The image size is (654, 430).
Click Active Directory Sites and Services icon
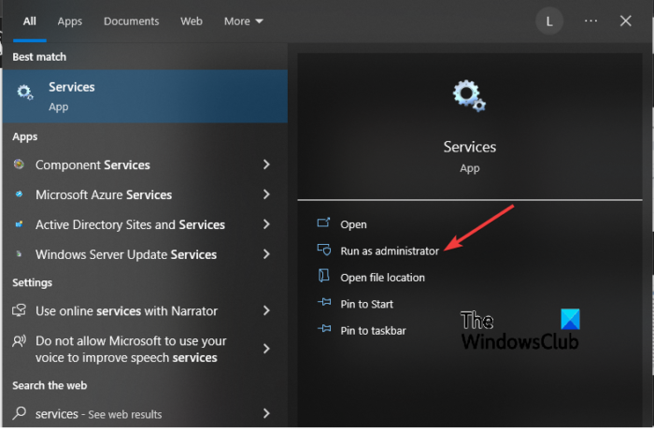[19, 224]
